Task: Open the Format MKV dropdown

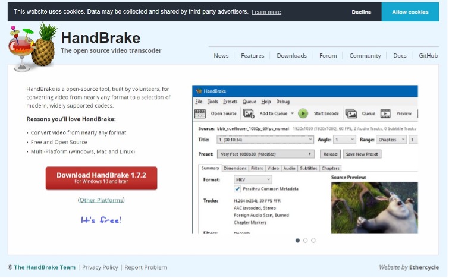Action: point(253,179)
